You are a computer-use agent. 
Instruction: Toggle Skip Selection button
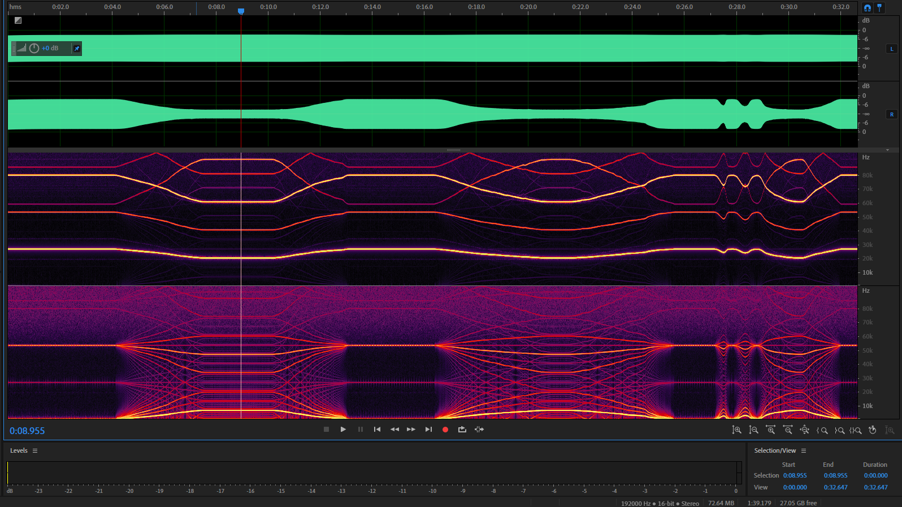pyautogui.click(x=479, y=430)
